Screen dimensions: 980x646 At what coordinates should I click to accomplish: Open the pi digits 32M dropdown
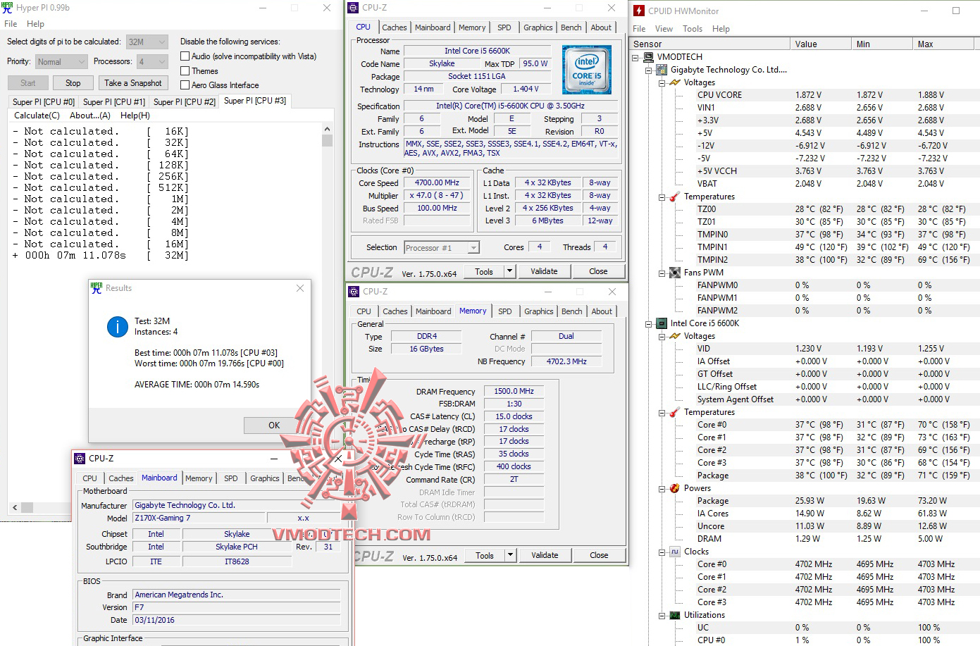(x=147, y=42)
